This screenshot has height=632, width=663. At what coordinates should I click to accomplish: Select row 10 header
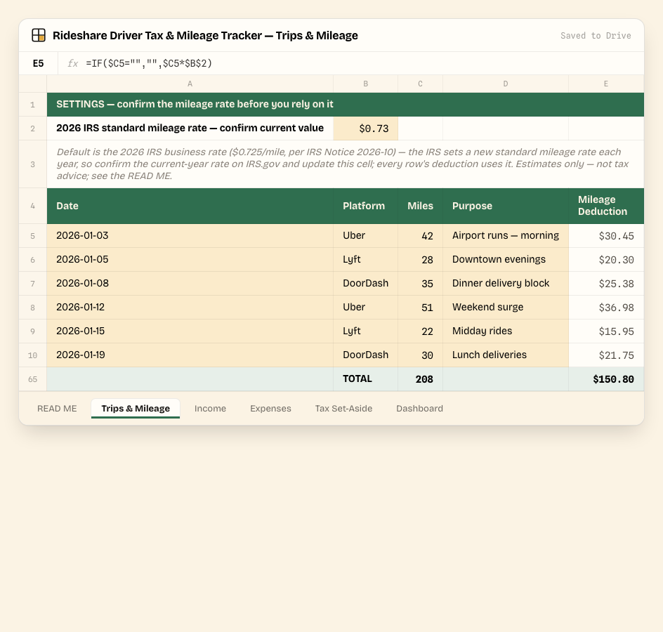(32, 355)
